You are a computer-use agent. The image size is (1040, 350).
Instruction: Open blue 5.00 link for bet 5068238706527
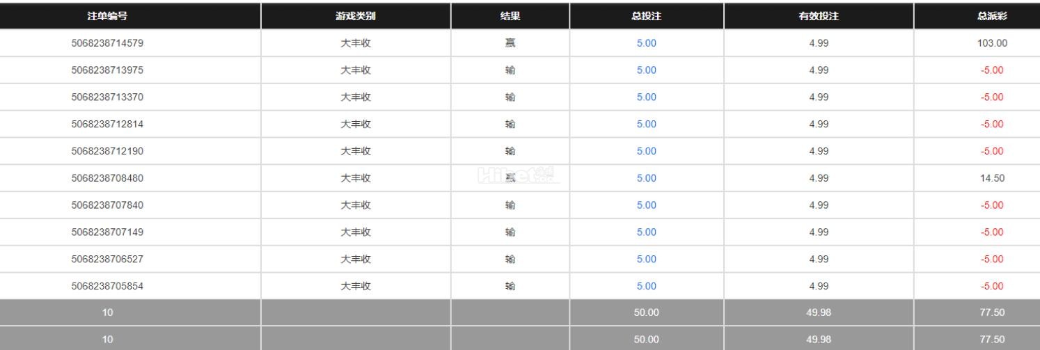point(646,259)
